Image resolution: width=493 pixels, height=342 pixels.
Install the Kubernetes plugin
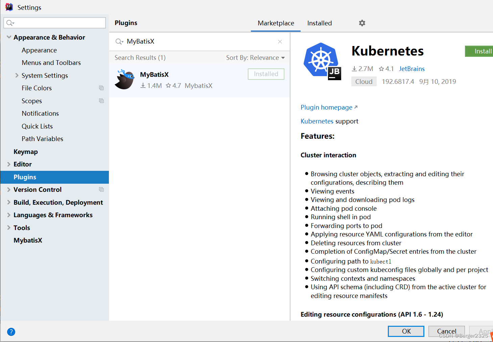coord(479,51)
